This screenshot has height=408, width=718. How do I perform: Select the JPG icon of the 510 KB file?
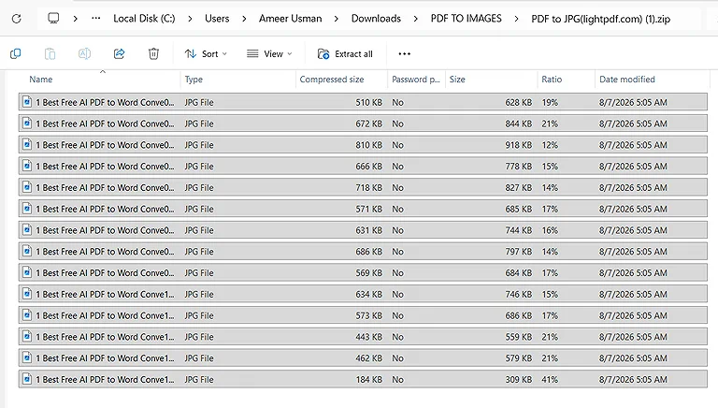click(x=27, y=102)
